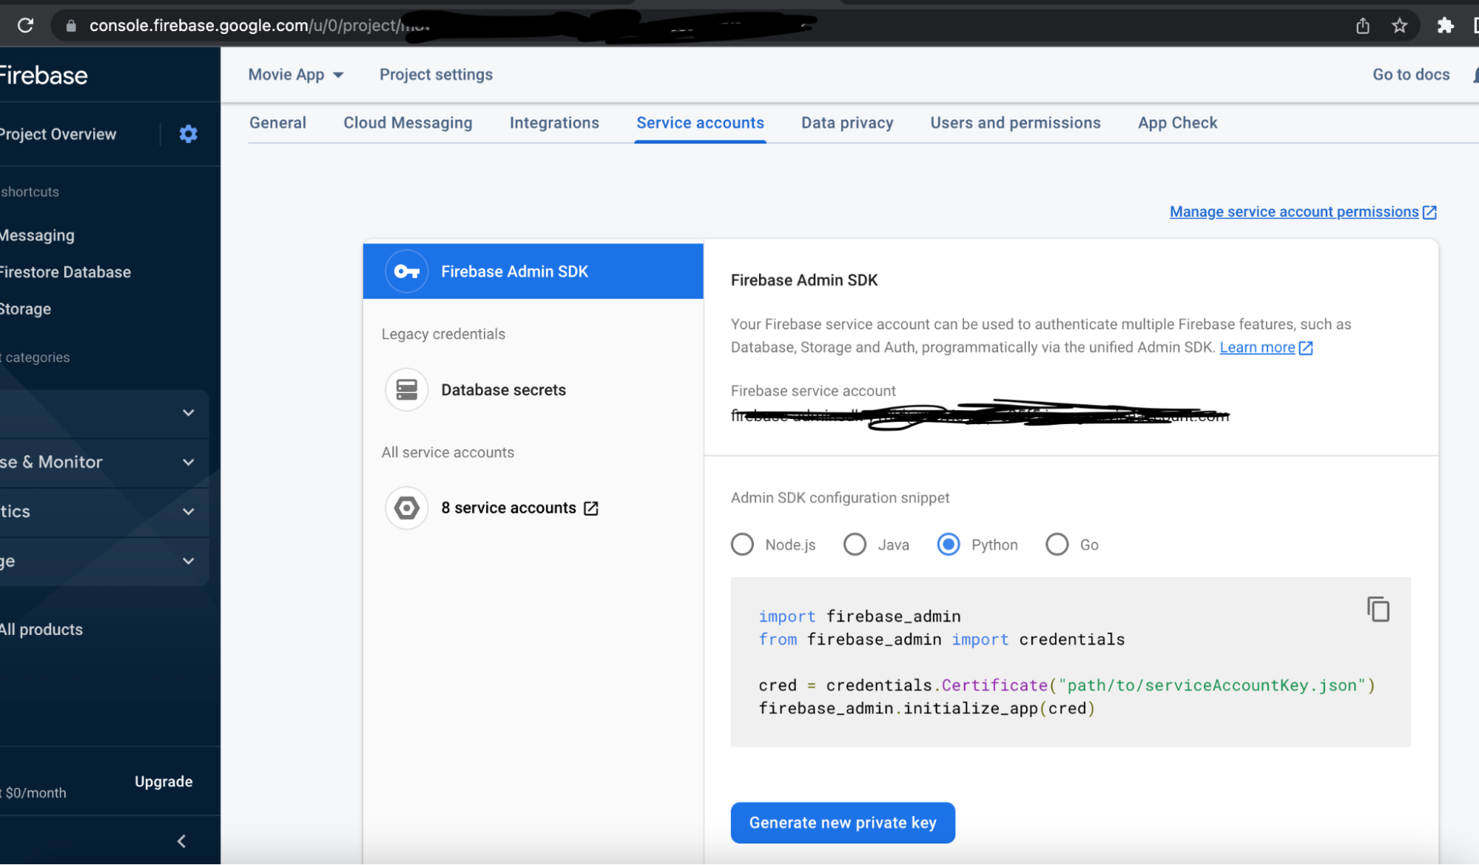Open the 8 service accounts entry

tap(508, 508)
